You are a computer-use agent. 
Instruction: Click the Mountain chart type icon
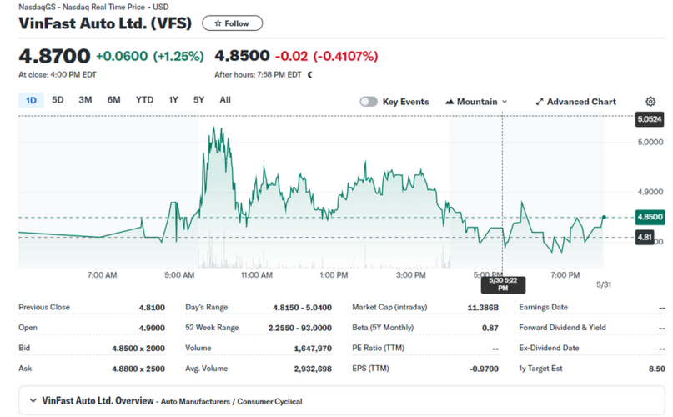pos(450,102)
